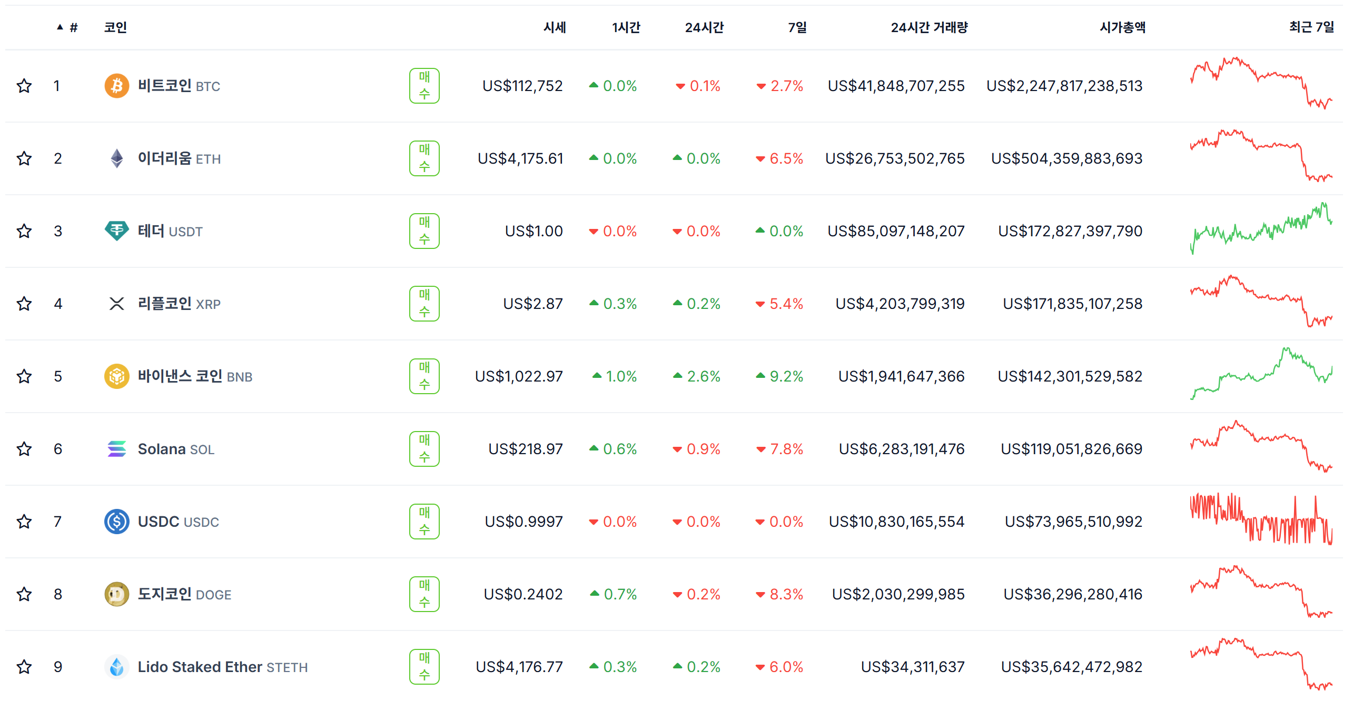Image resolution: width=1353 pixels, height=701 pixels.
Task: Open the Solana SOL coin link
Action: click(176, 449)
